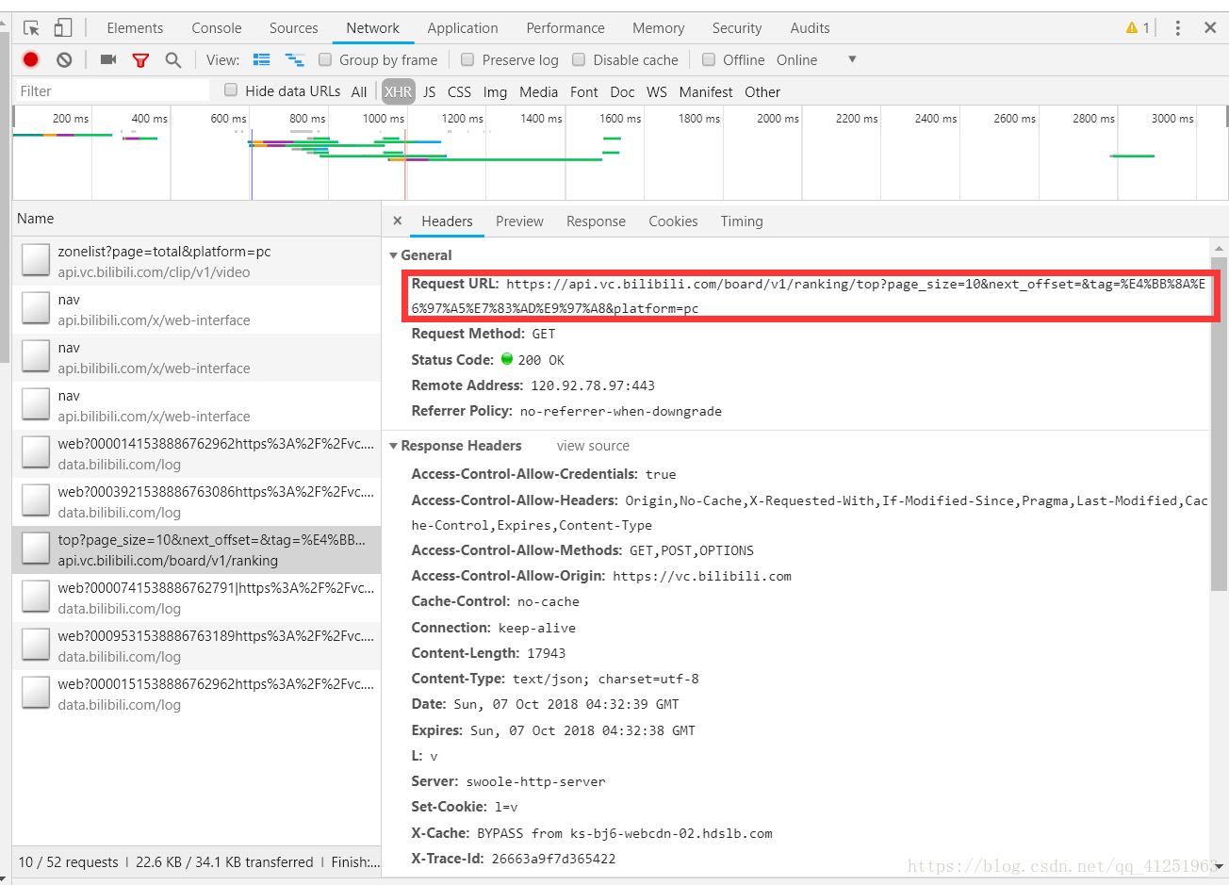1229x885 pixels.
Task: Open the Security panel
Action: (x=737, y=28)
